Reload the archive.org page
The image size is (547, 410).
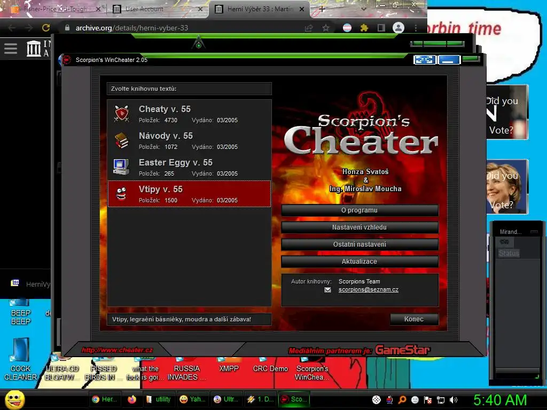click(x=46, y=28)
